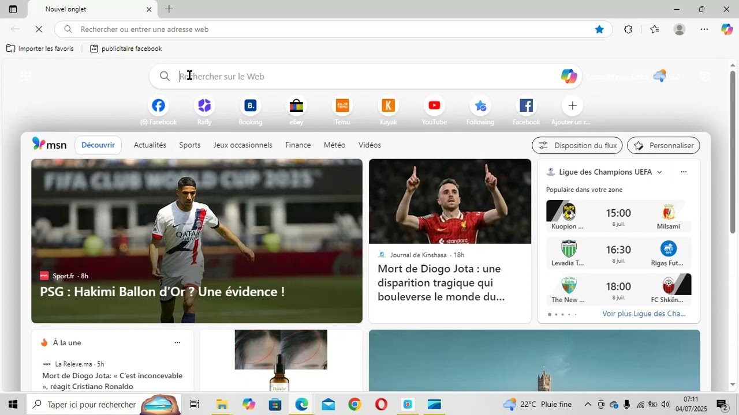Open the 15:00 Kuopion vs Milsami match
This screenshot has height=415, width=739.
[x=619, y=217]
